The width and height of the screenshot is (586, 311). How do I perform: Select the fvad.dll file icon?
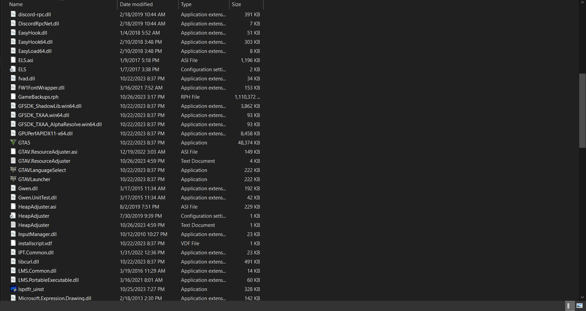[x=13, y=78]
